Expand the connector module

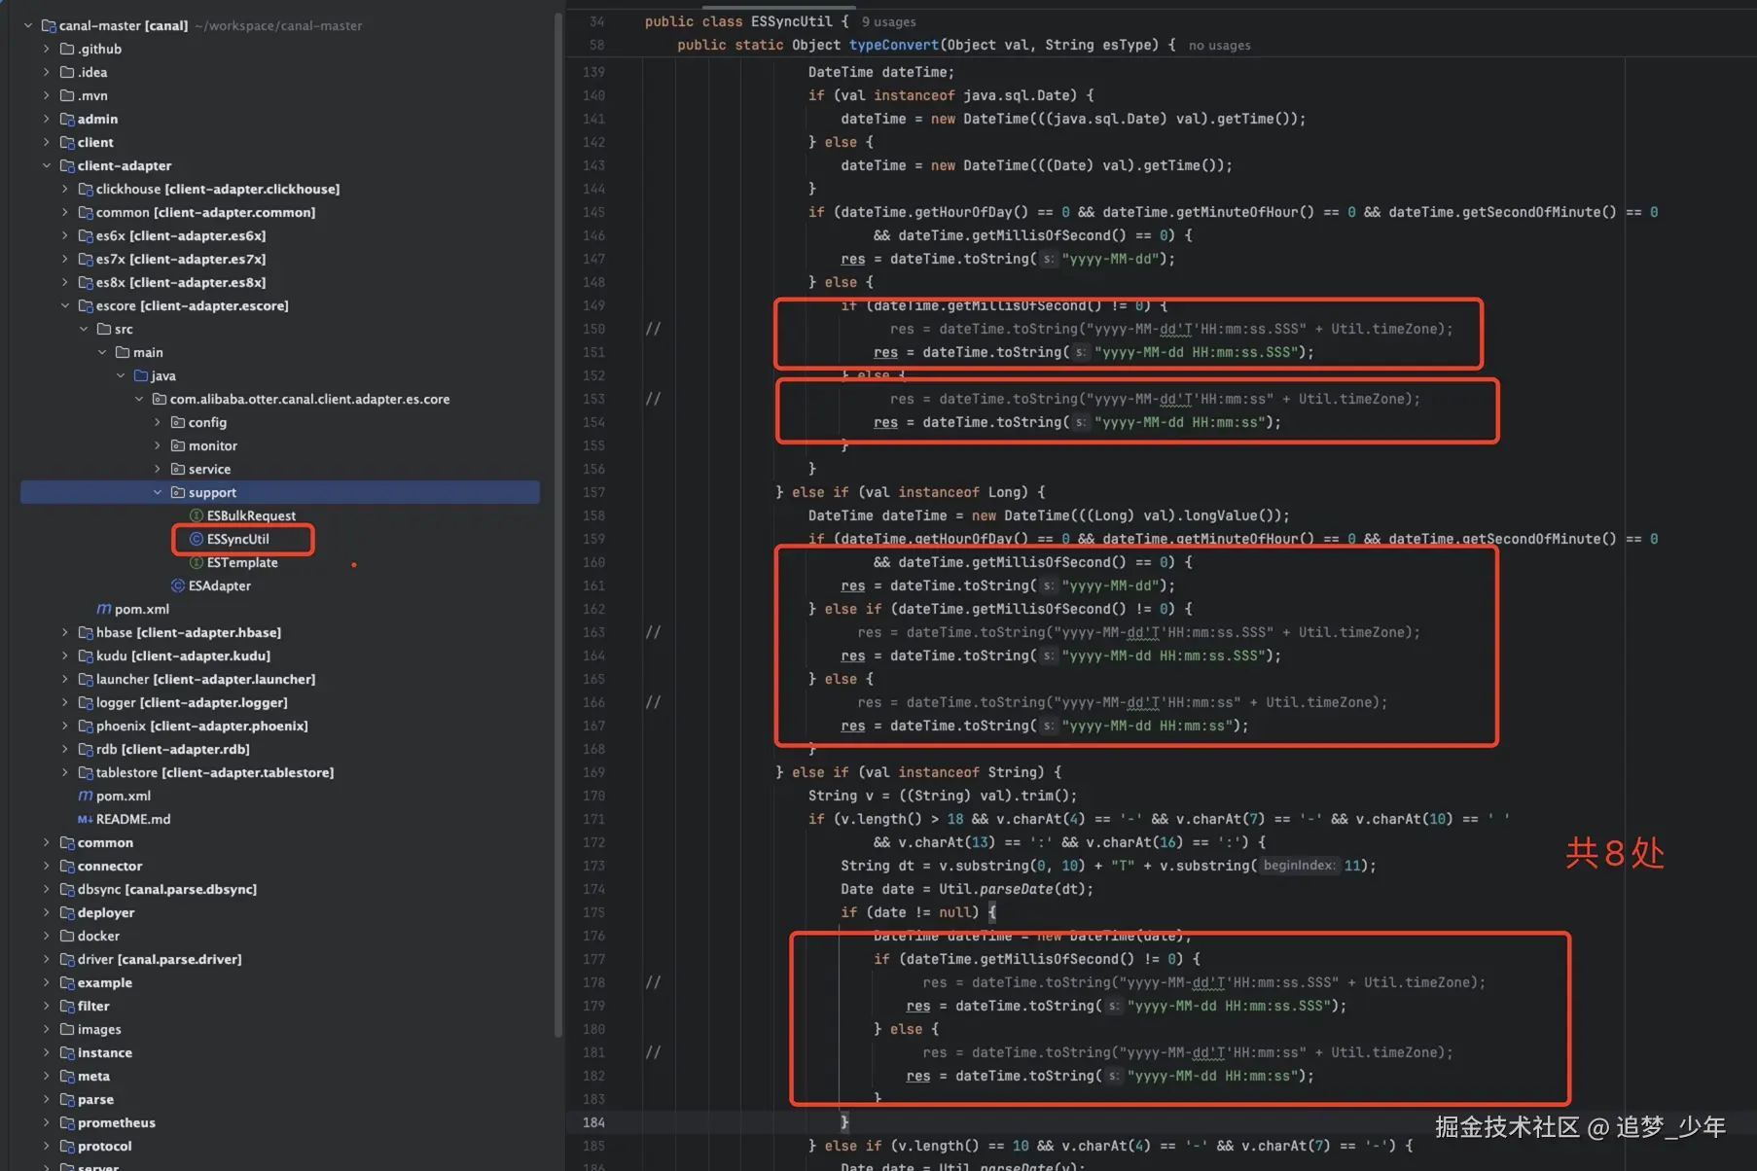47,866
